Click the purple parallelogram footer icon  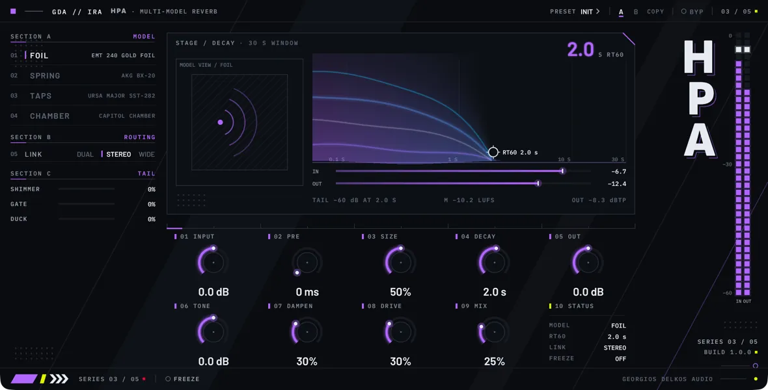(25, 379)
